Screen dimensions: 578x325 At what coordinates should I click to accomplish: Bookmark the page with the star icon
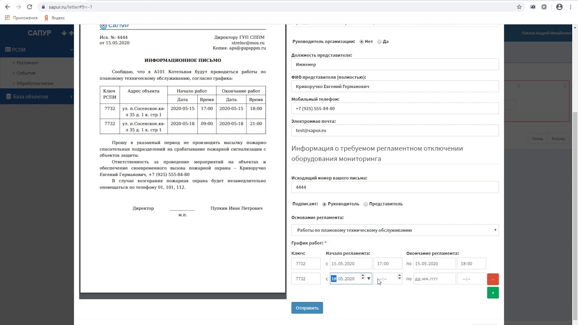click(519, 7)
